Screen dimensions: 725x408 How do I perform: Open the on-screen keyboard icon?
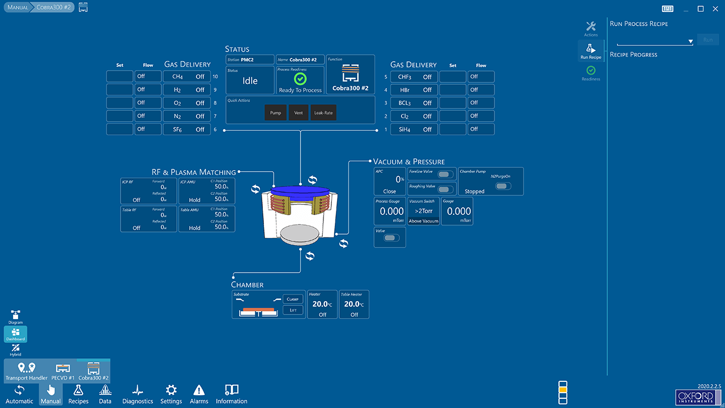668,8
